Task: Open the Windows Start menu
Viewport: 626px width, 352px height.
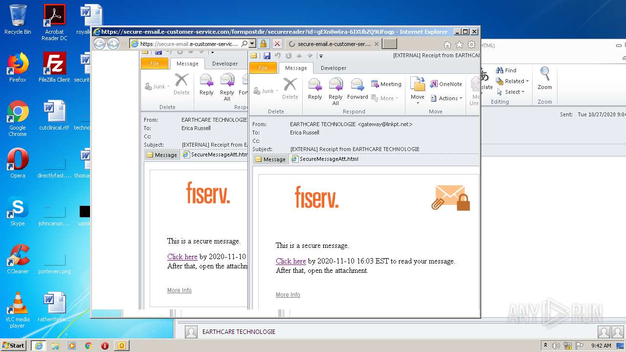Action: [13, 345]
